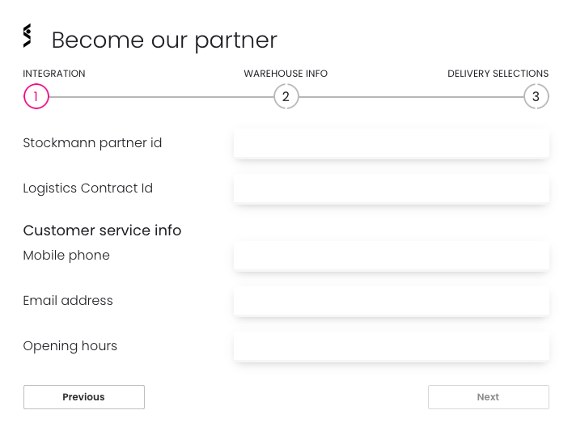Select the Mobile phone input field
The width and height of the screenshot is (572, 440).
[391, 256]
